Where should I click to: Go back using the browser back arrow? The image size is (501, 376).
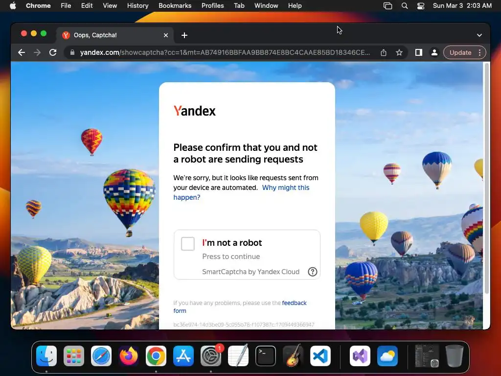(22, 52)
